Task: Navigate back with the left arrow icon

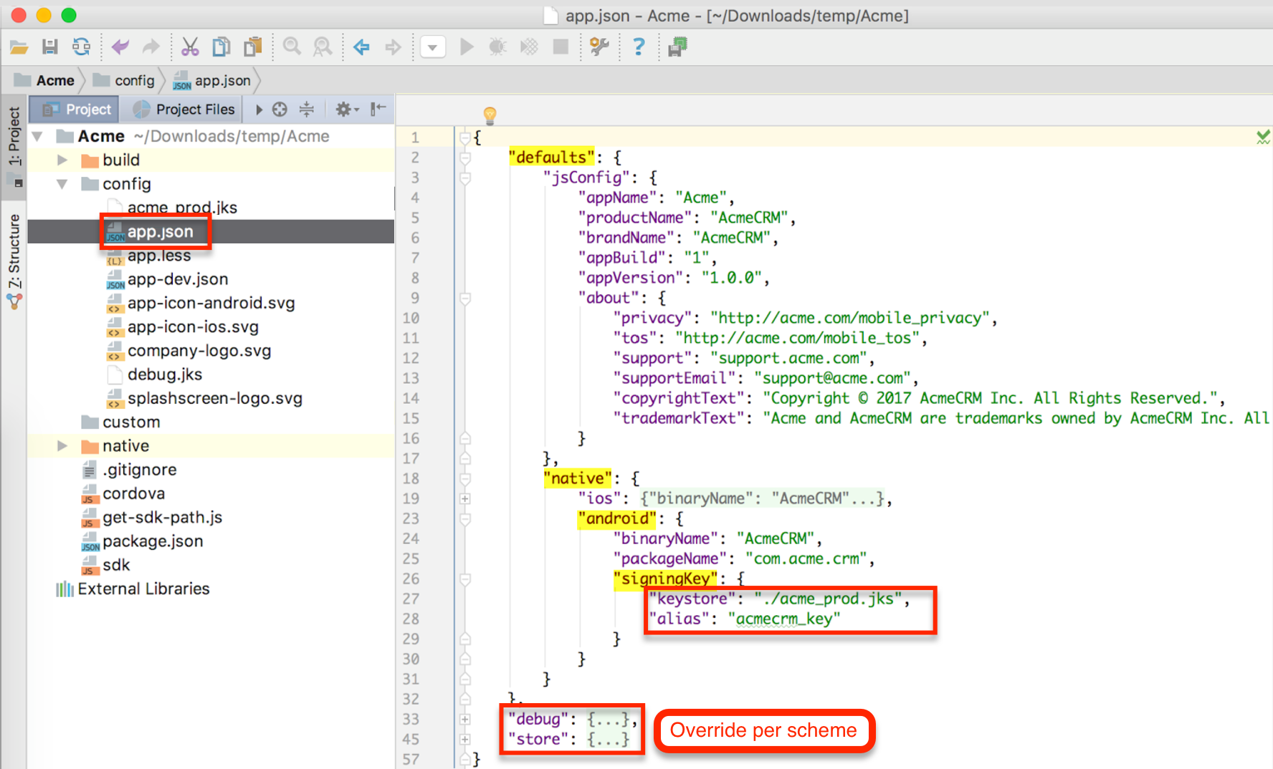Action: (361, 47)
